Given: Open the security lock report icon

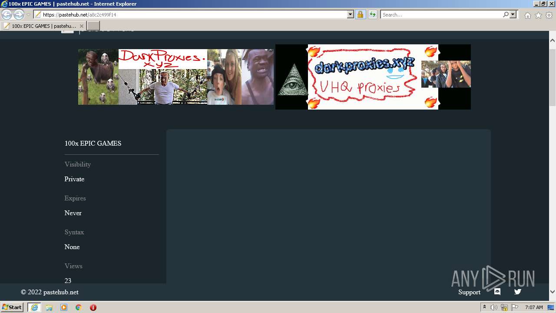Looking at the screenshot, I should coord(360,15).
